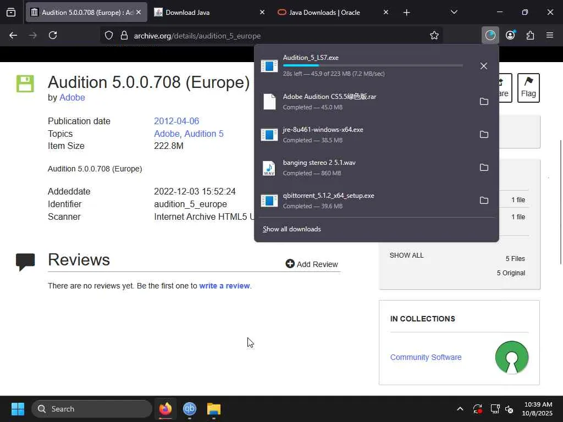Click the green floppy disk software icon
The height and width of the screenshot is (422, 563).
coord(25,84)
